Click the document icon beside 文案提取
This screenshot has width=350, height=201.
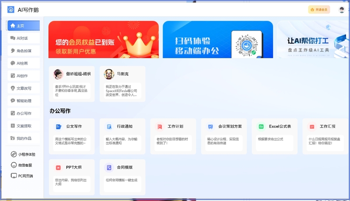pyautogui.click(x=13, y=126)
